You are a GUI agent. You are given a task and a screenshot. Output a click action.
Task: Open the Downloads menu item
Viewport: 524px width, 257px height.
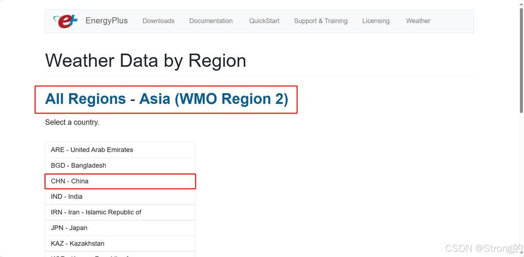(x=159, y=21)
